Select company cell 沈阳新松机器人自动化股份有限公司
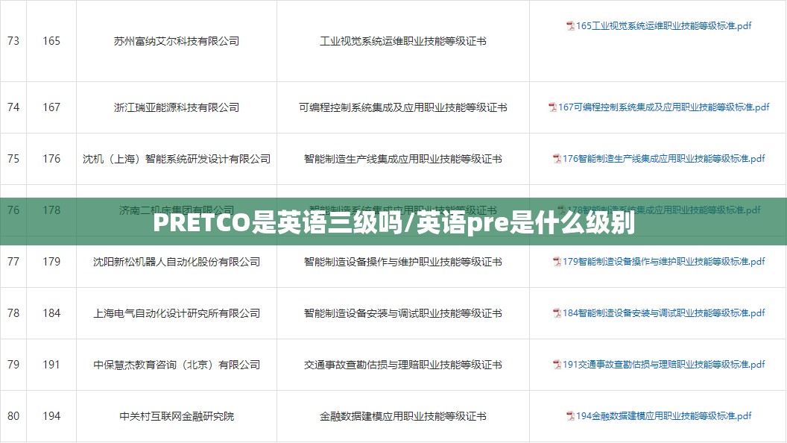Image resolution: width=787 pixels, height=443 pixels. point(177,263)
